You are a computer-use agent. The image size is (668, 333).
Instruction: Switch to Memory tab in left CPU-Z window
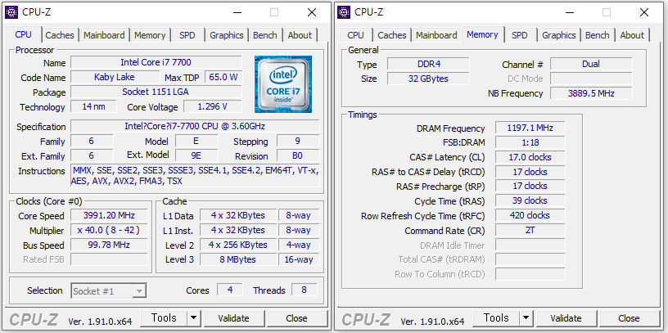150,35
